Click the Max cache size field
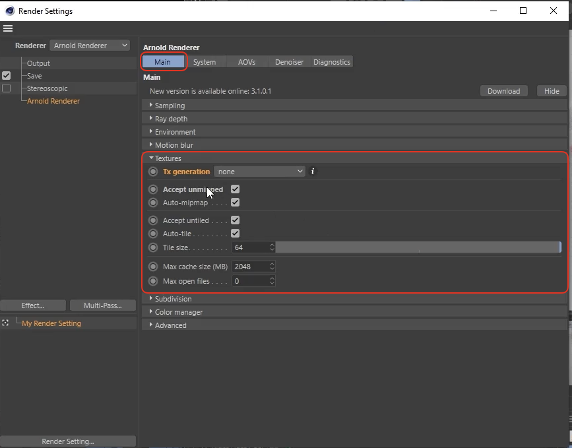 (x=250, y=267)
